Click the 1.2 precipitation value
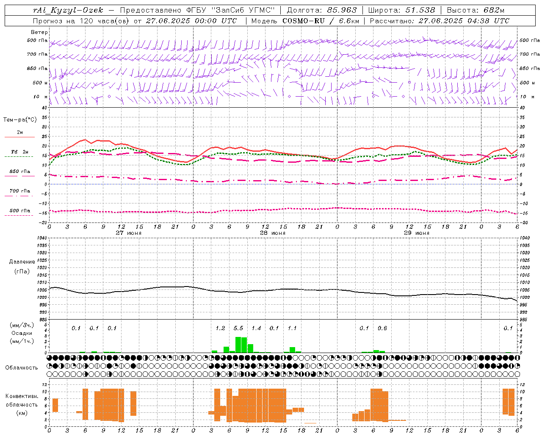 [x=220, y=328]
